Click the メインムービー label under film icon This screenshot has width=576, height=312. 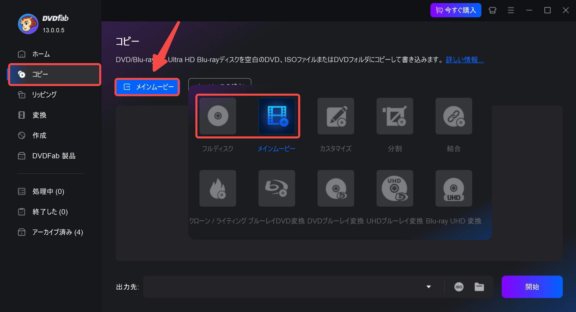pos(277,149)
